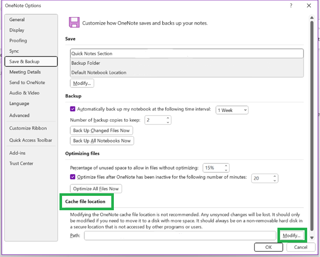Image resolution: width=320 pixels, height=257 pixels.
Task: Click the scrollbar up arrow
Action: [x=312, y=18]
